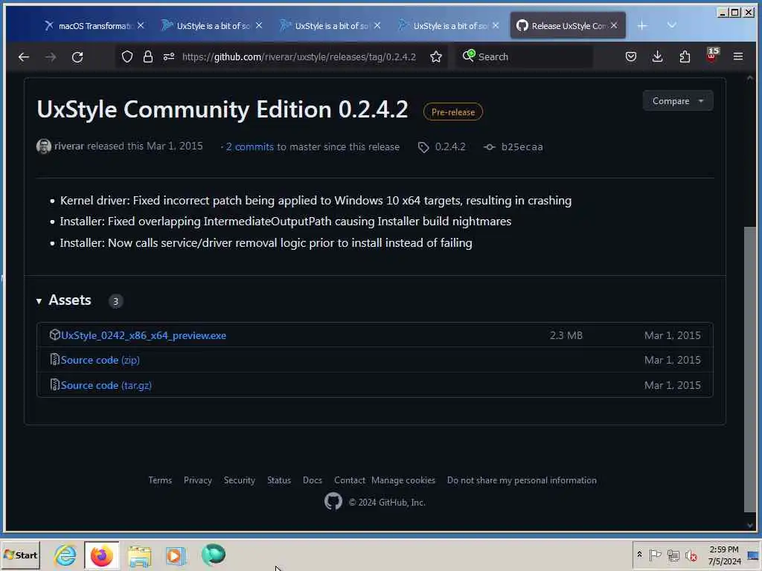Viewport: 762px width, 571px height.
Task: Open the Firefox downloads panel
Action: [x=658, y=57]
